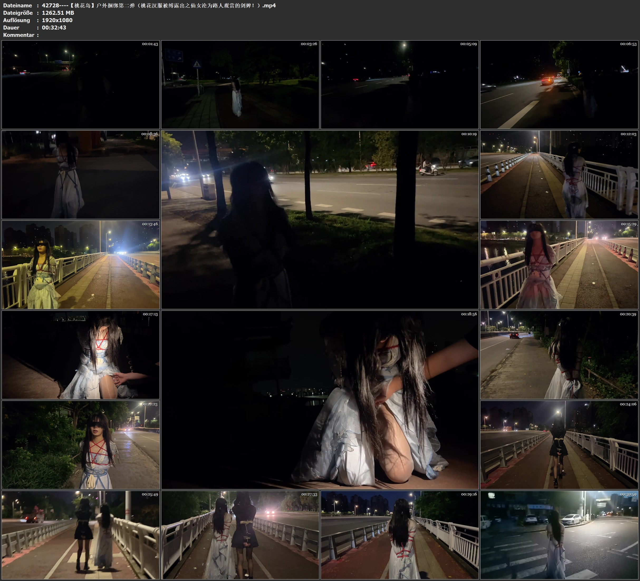This screenshot has width=640, height=581.
Task: Open the thumbnail marked 00:08:36
Action: 81,174
